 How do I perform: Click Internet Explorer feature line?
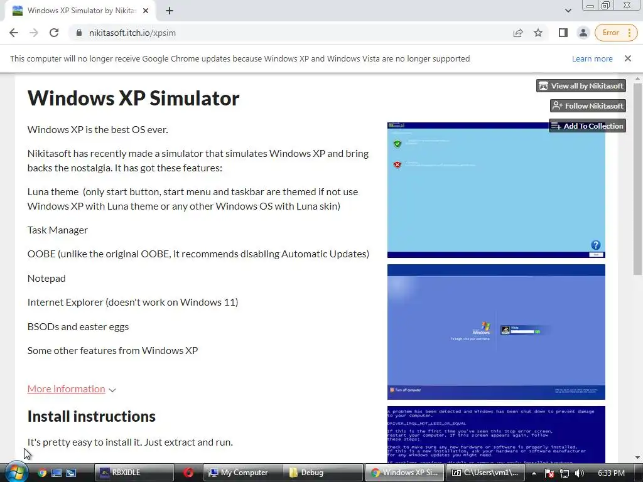pos(133,303)
